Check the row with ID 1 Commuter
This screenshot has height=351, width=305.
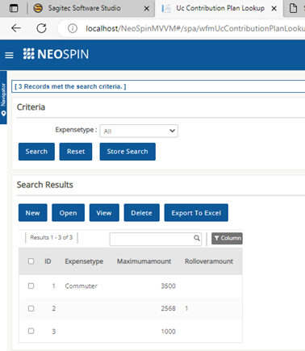(31, 286)
